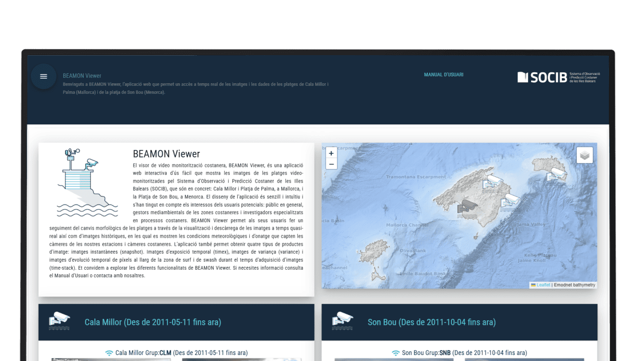Zoom out on the map
Image resolution: width=642 pixels, height=361 pixels.
[x=331, y=164]
